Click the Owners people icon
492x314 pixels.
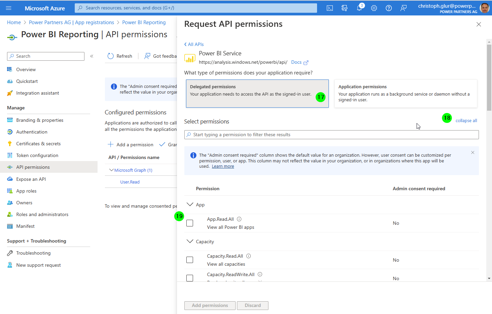coord(10,203)
